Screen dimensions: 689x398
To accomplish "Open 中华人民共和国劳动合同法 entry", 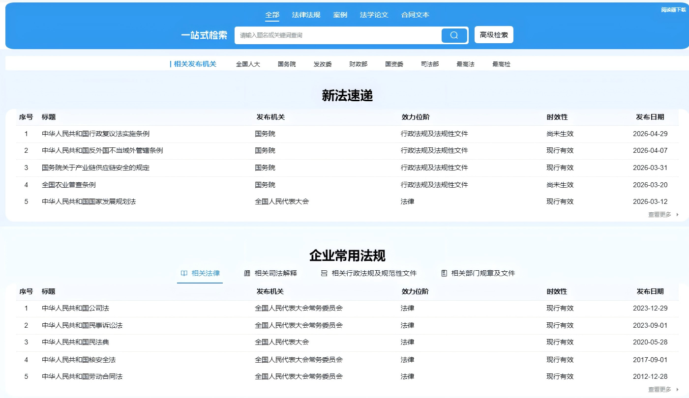I will coord(82,376).
